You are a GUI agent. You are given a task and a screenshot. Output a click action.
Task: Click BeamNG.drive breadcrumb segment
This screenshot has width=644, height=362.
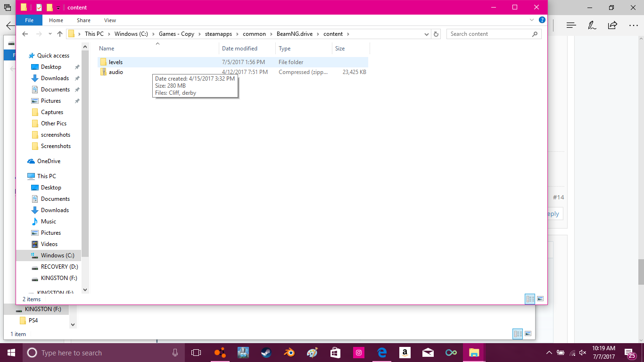tap(295, 34)
